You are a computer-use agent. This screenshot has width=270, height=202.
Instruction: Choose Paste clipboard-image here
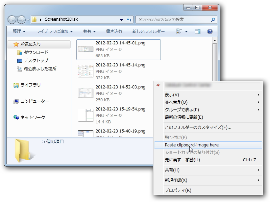tap(208, 145)
